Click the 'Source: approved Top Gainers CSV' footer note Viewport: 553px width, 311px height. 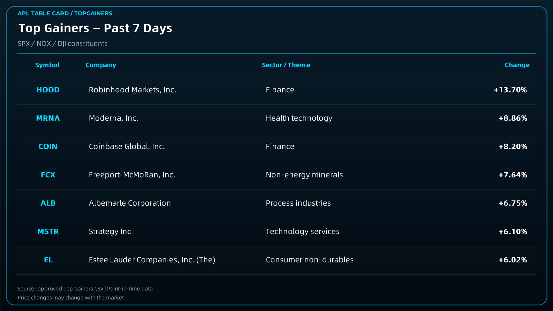point(60,289)
